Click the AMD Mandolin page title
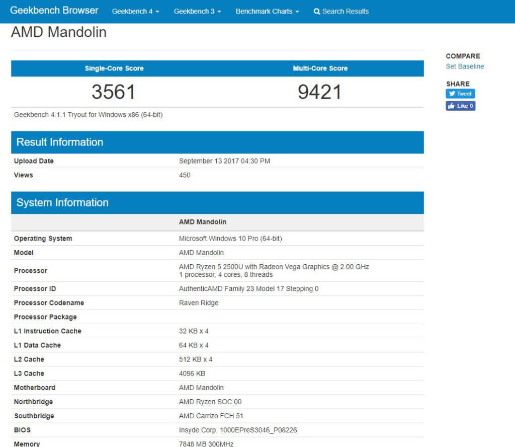 coord(59,32)
